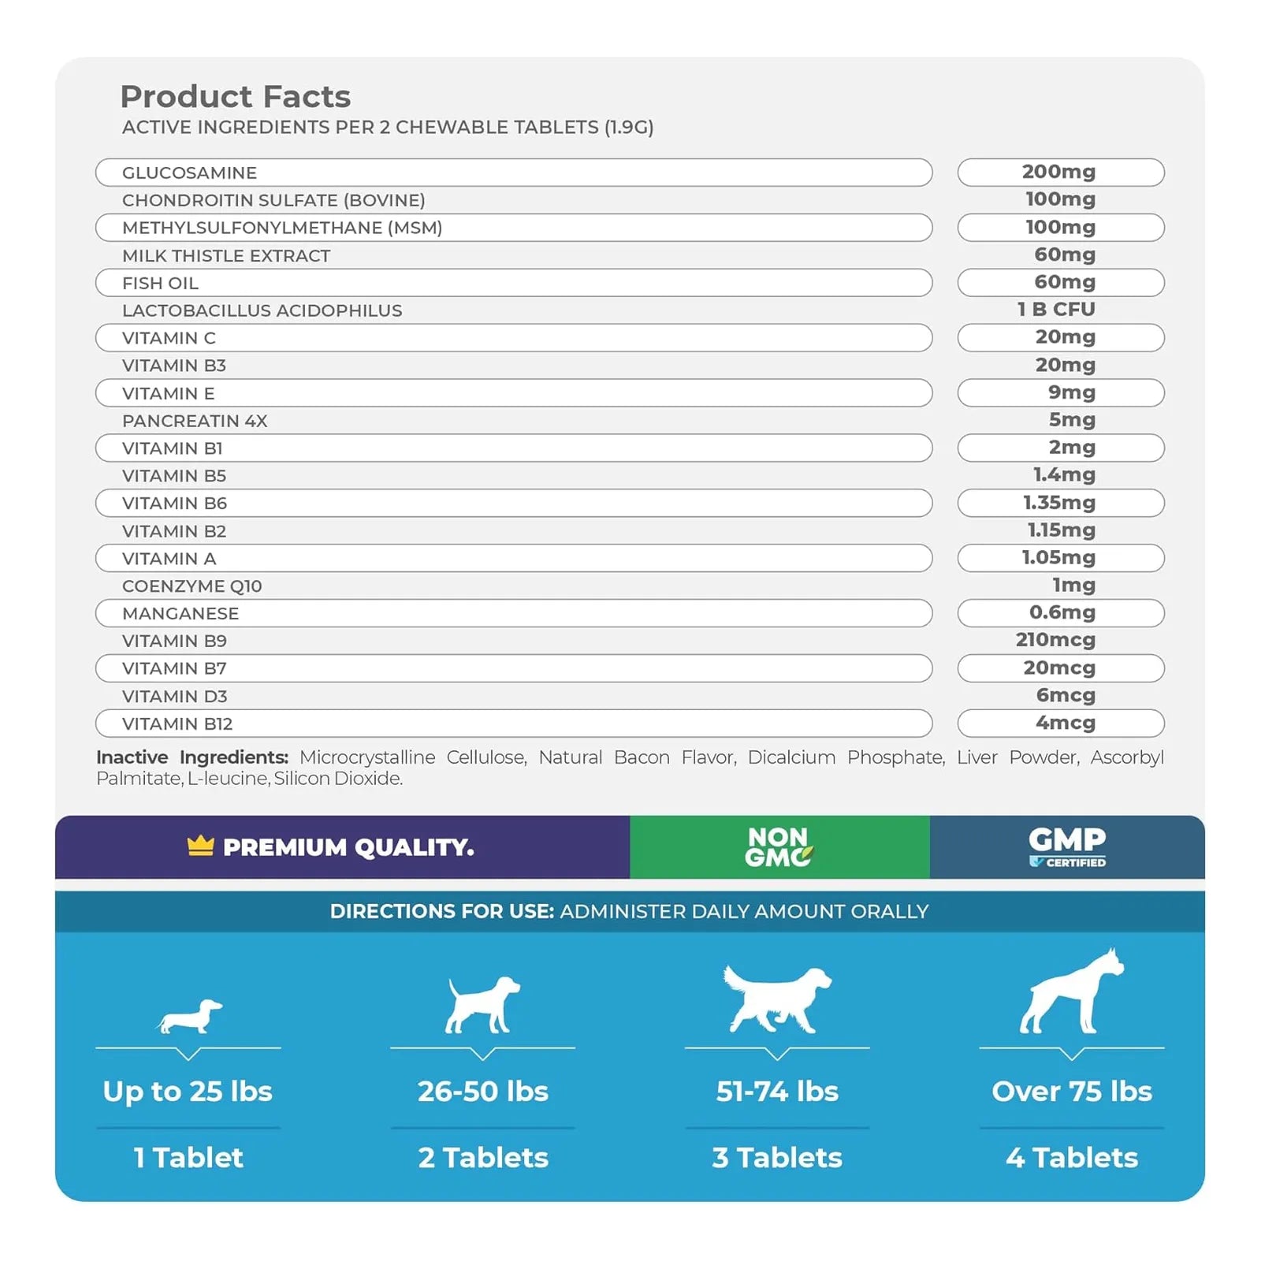Click the GMP Certified badge
The image size is (1261, 1261).
pyautogui.click(x=1067, y=847)
